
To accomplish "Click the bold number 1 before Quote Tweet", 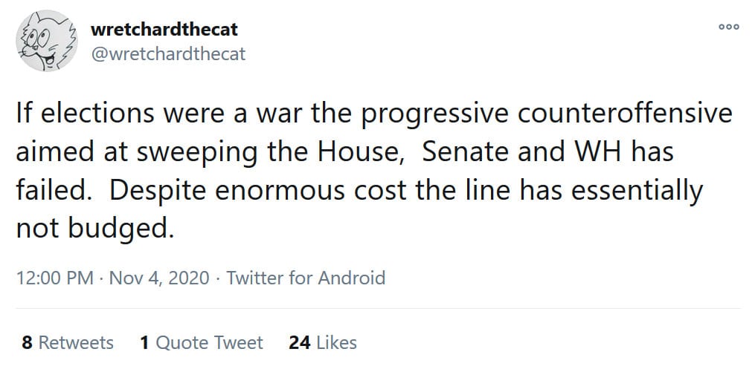I will pyautogui.click(x=144, y=342).
